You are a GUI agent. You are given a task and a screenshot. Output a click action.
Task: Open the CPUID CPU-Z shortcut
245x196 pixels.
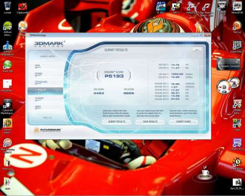tap(237, 144)
